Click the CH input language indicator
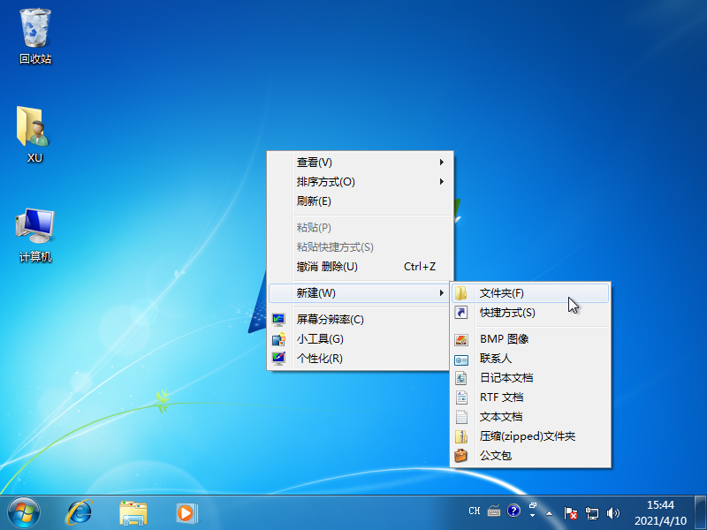The height and width of the screenshot is (530, 707). [x=474, y=511]
